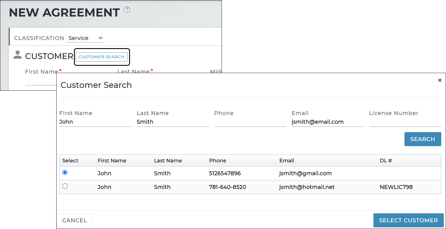The height and width of the screenshot is (229, 446).
Task: Select the jsmith@gmail.com customer radio button
Action: tap(65, 172)
